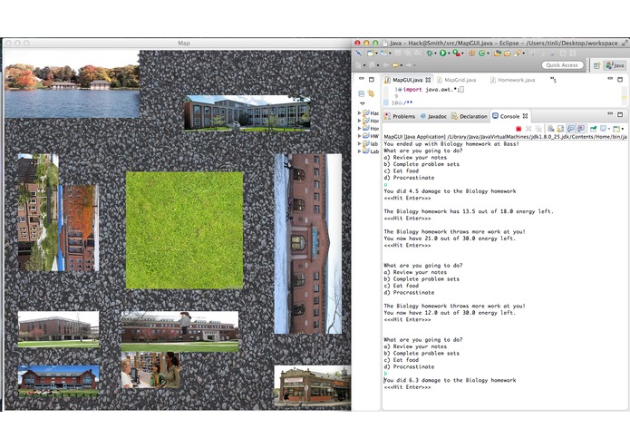Open dropdown beside the New Java Class icon
The width and height of the screenshot is (630, 448).
pyautogui.click(x=489, y=54)
